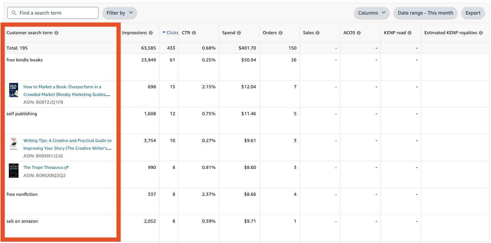
Task: Click the Impressions info icon
Action: click(x=151, y=33)
